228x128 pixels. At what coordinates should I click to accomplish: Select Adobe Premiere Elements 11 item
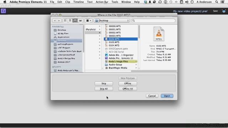[121, 58]
